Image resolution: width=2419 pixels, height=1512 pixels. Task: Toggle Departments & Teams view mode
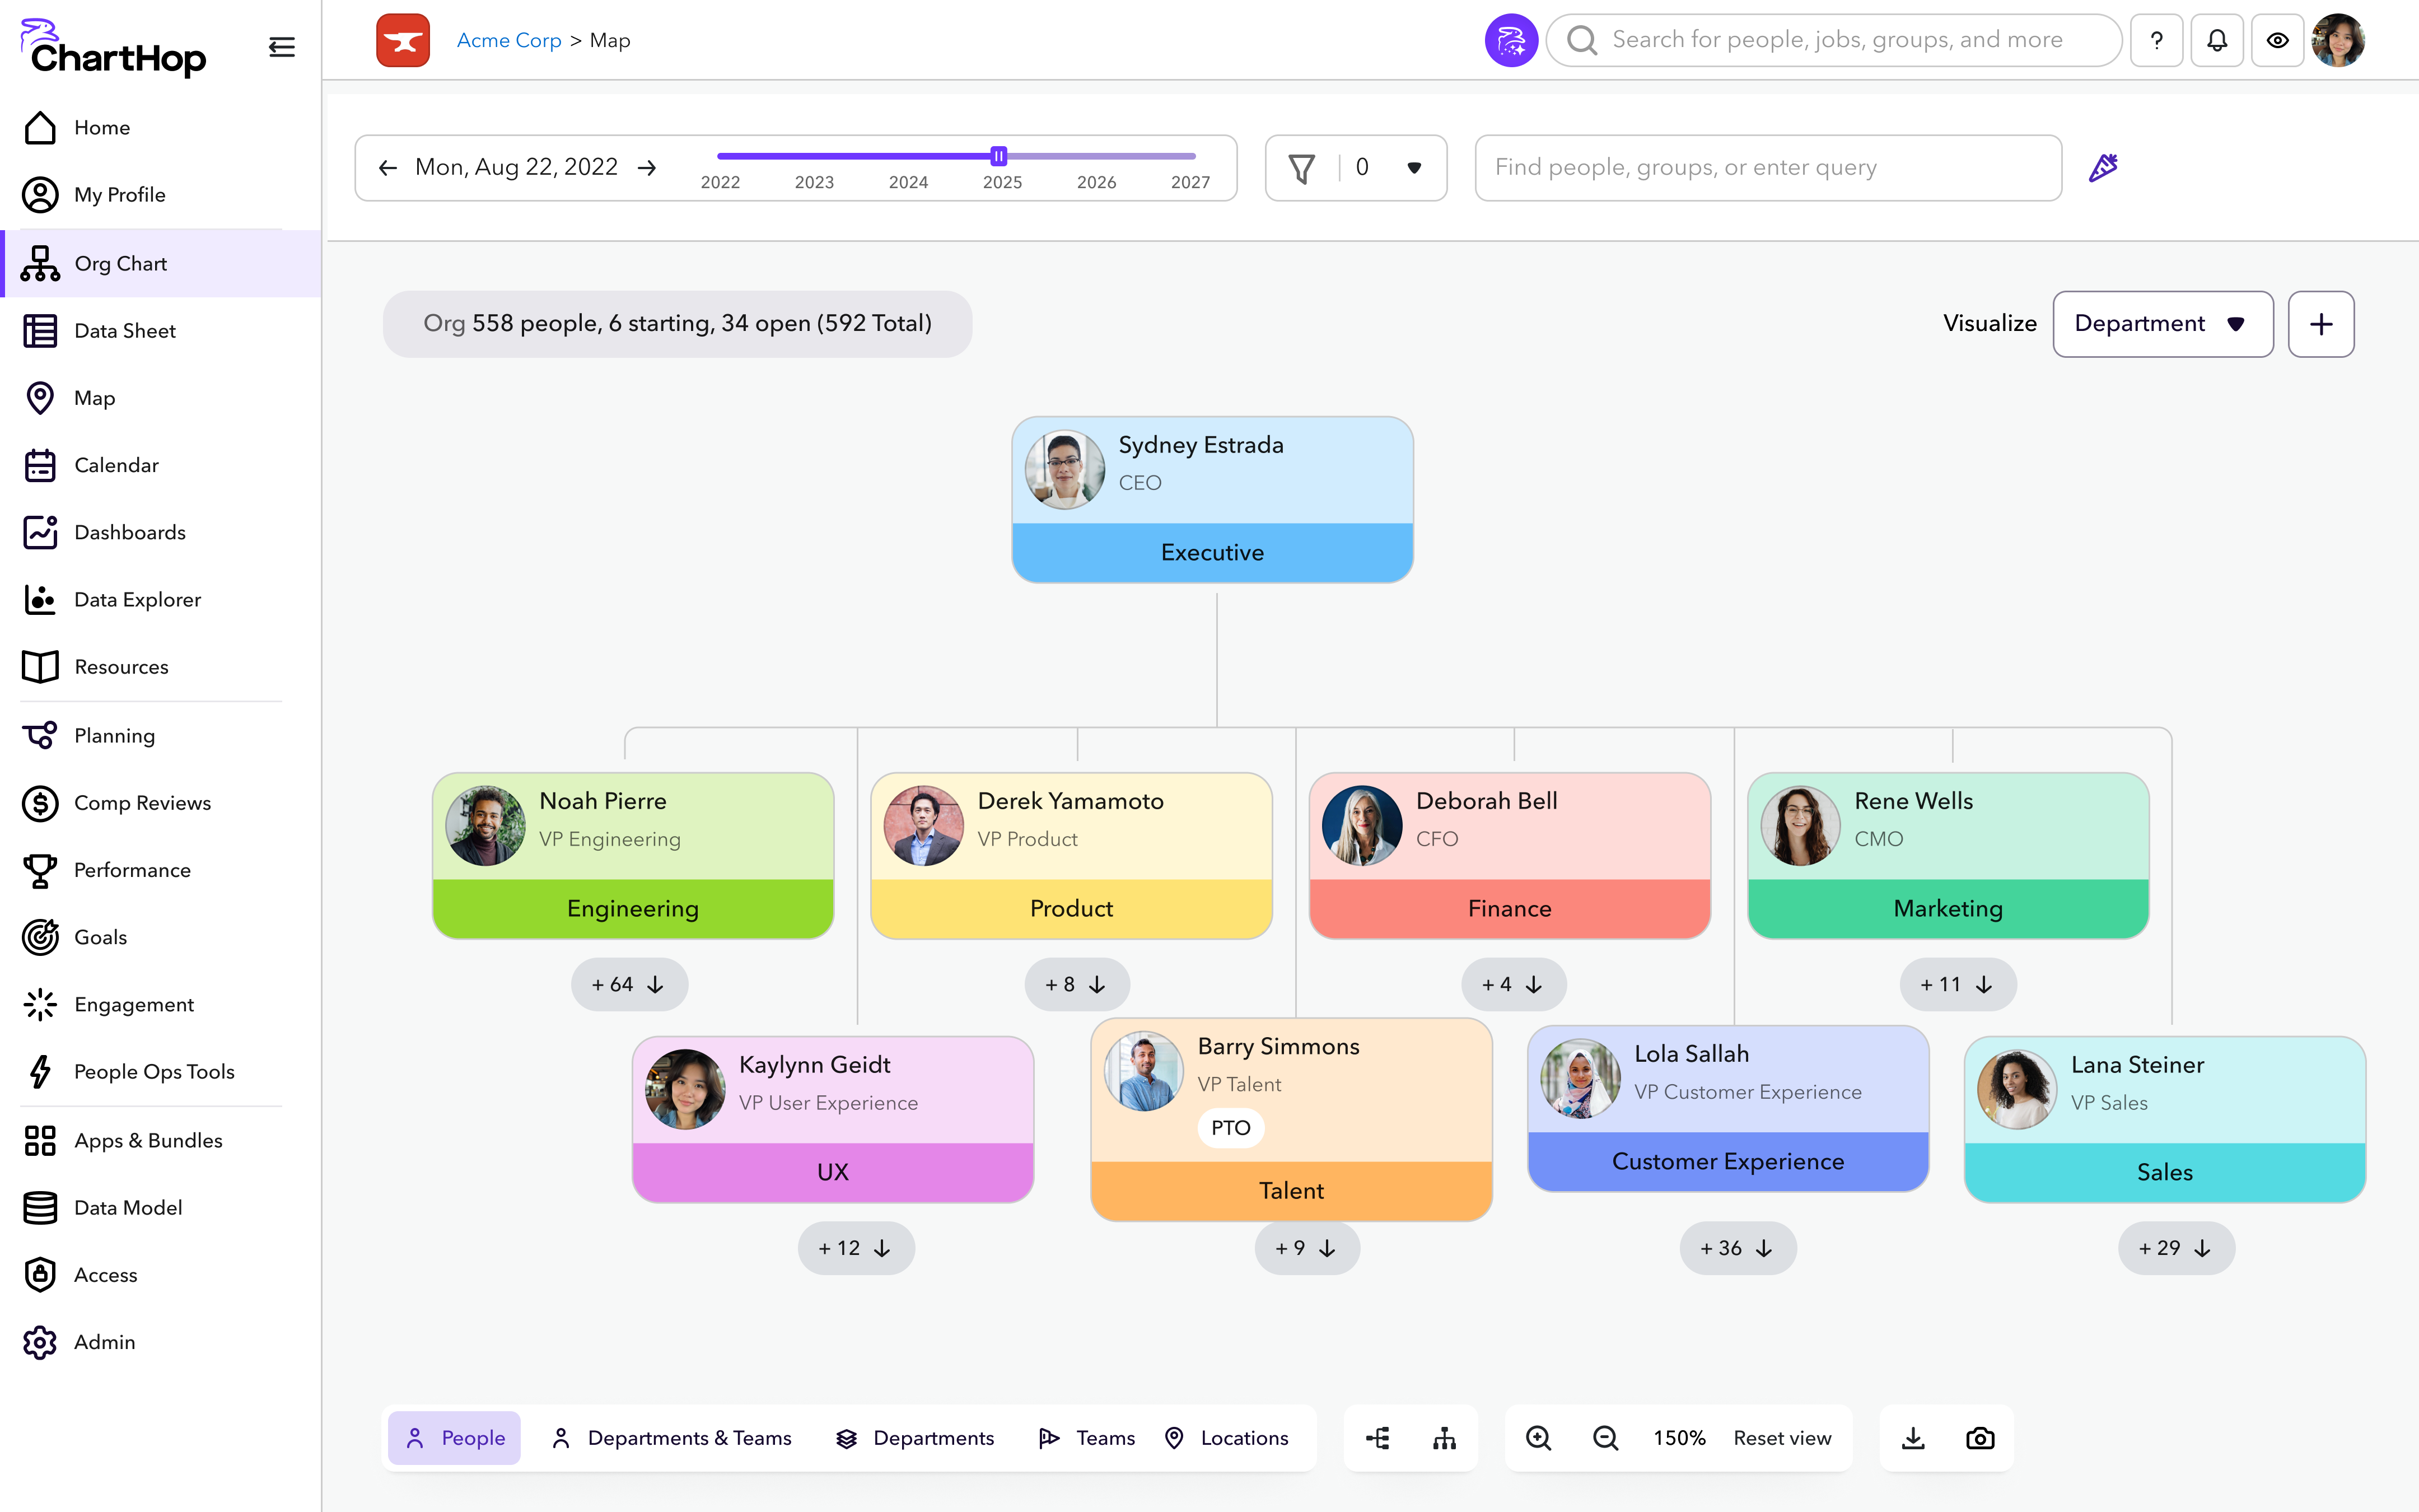click(x=671, y=1438)
